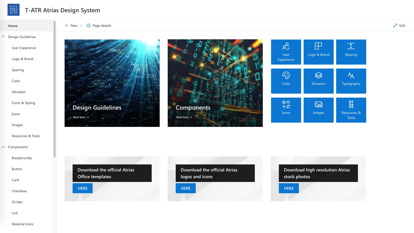Open the Images tile
This screenshot has width=414, height=233.
318,110
